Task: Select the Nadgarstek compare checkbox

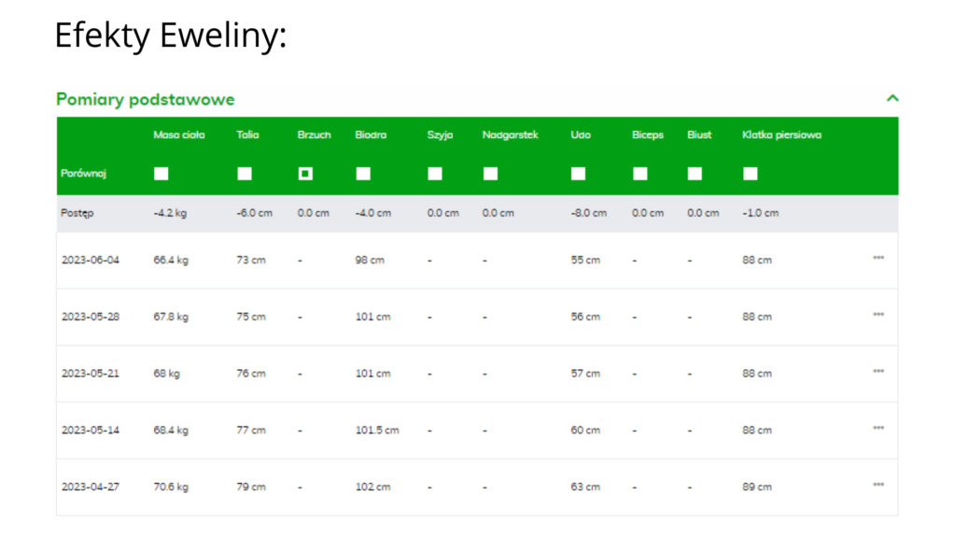Action: click(490, 174)
